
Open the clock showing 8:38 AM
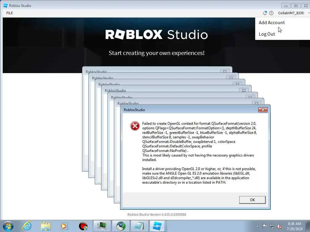coord(295,226)
